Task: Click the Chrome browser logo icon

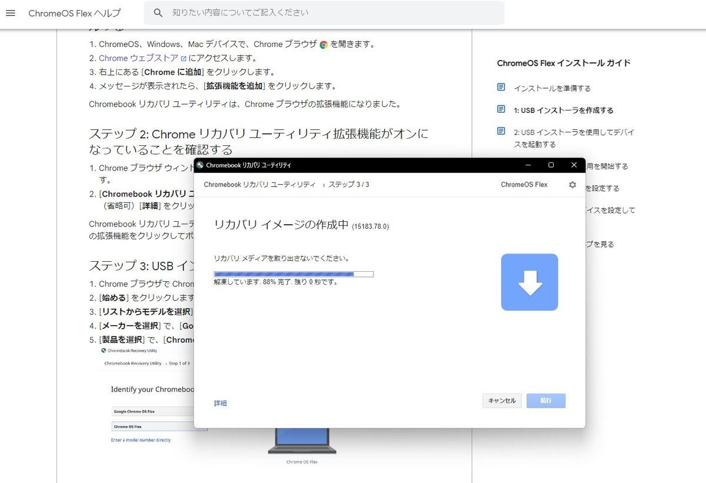Action: pos(324,45)
